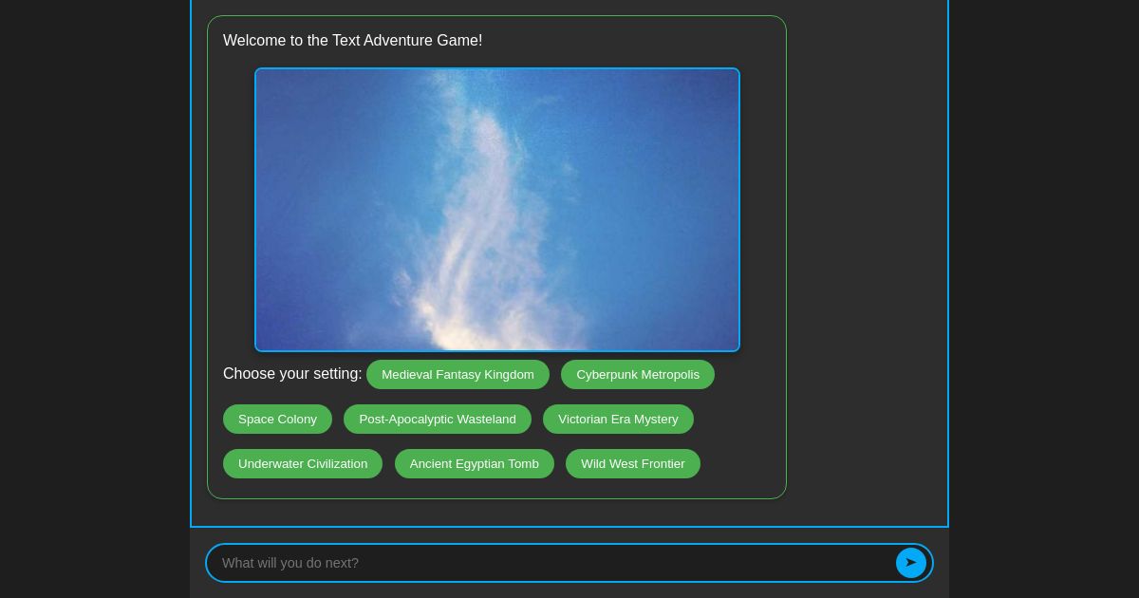Click the Choose your setting label
The width and height of the screenshot is (1139, 598).
291,374
